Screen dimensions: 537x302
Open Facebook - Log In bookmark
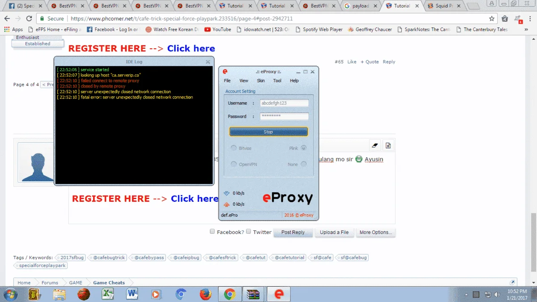112,30
